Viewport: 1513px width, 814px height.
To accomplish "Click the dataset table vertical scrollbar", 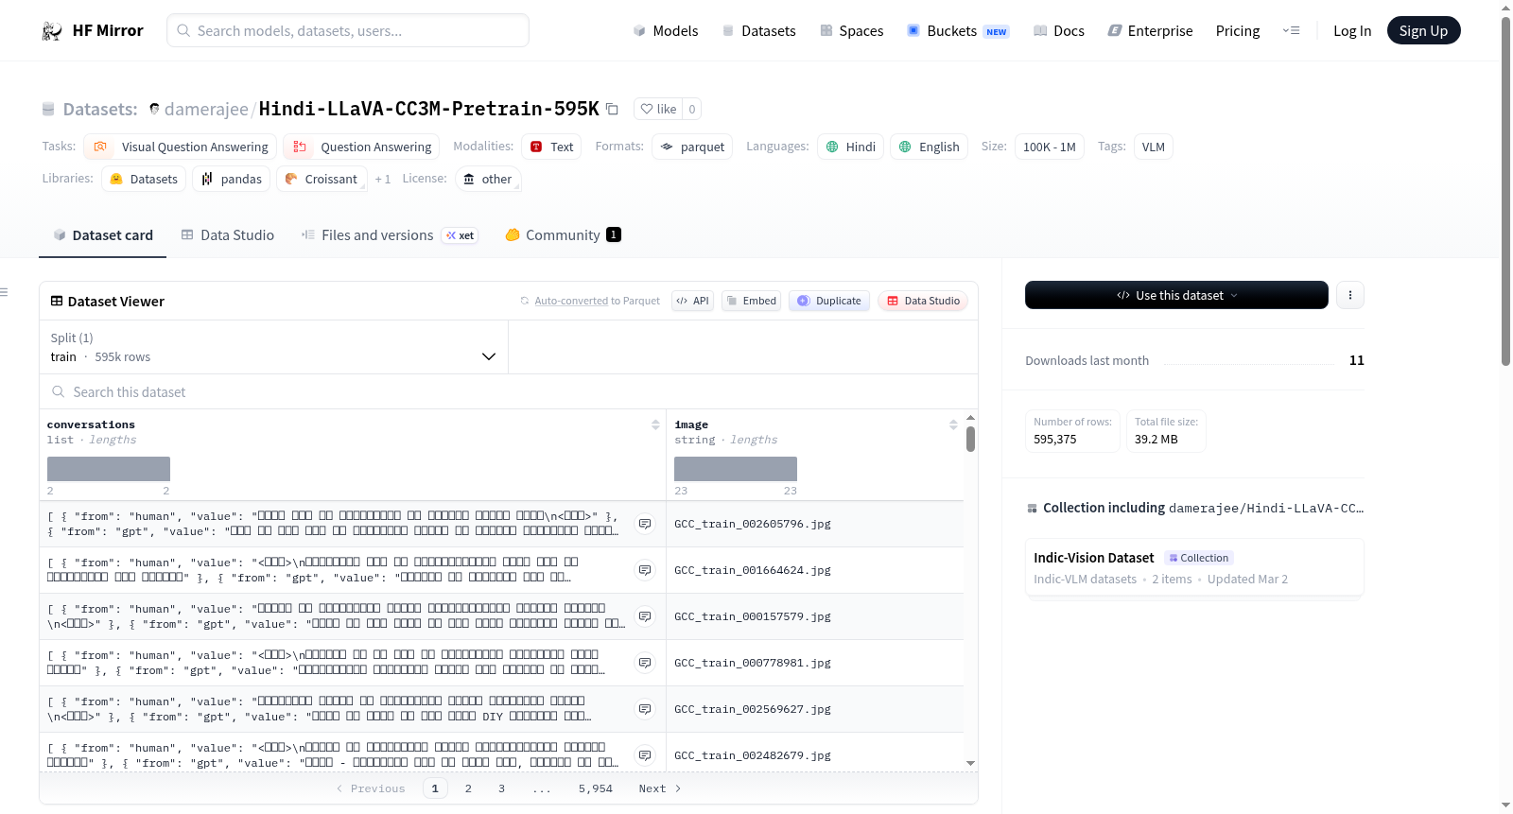I will [970, 439].
